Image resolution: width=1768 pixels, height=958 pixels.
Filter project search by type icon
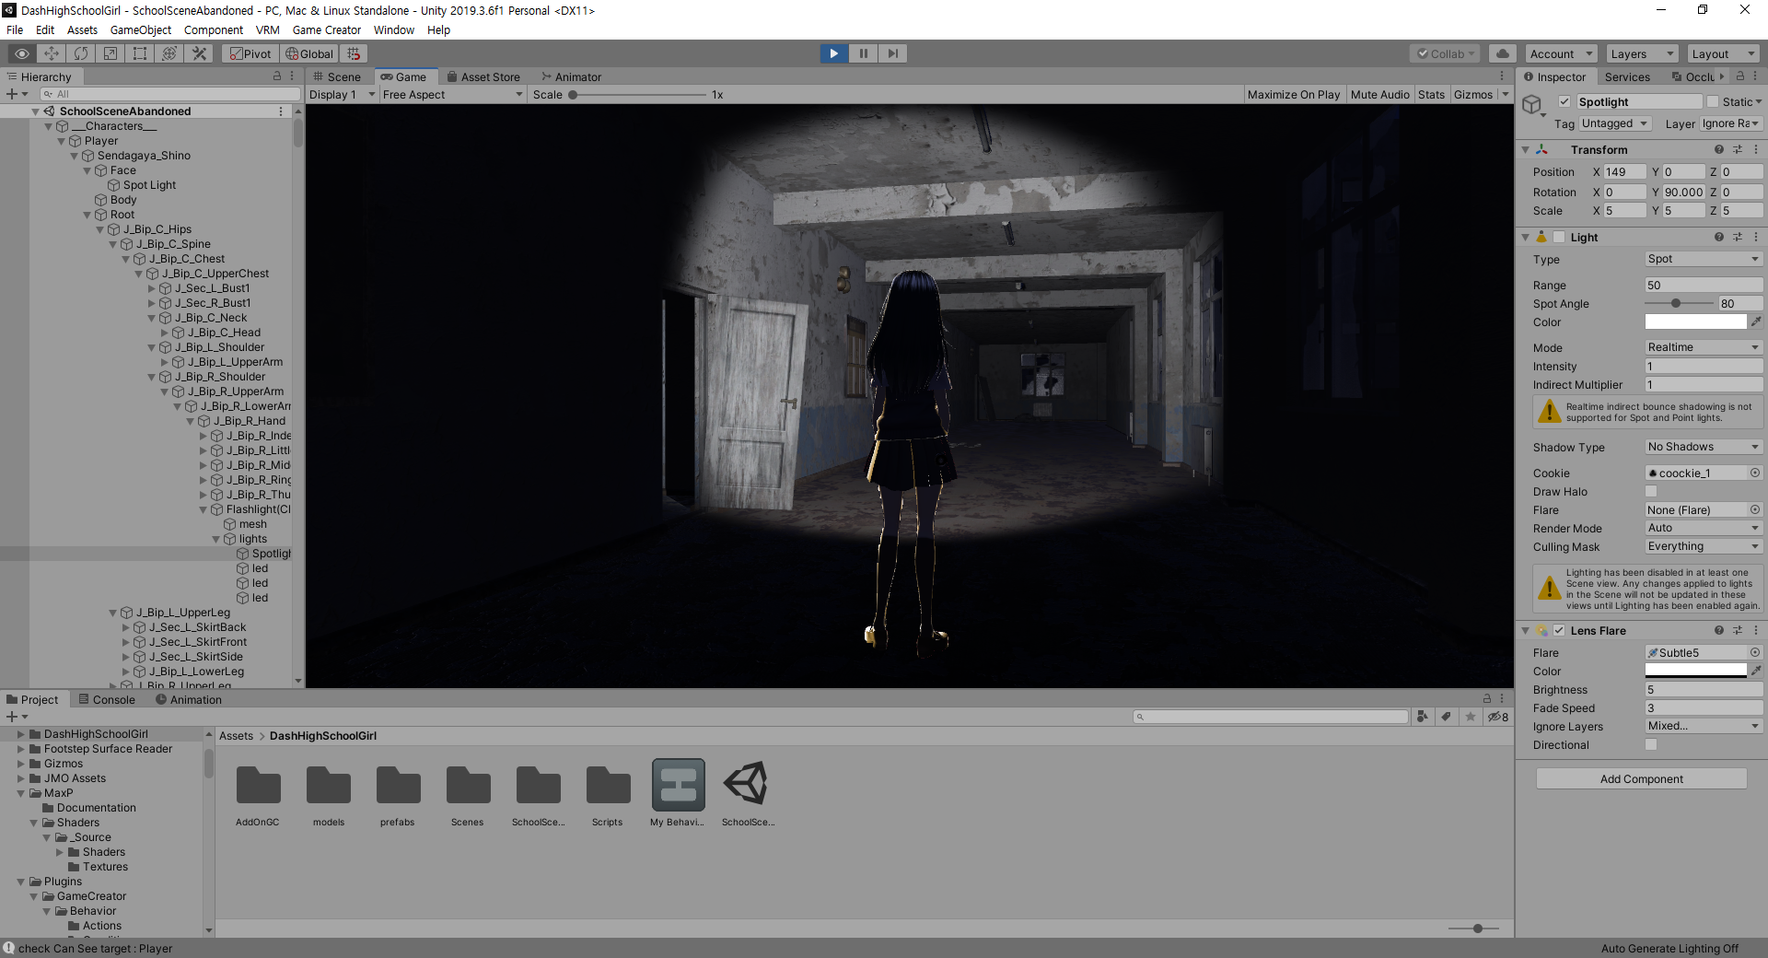[1423, 717]
